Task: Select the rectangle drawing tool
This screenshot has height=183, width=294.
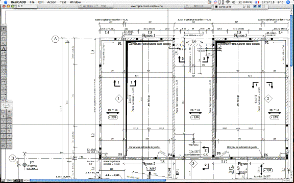Action: tap(4, 63)
